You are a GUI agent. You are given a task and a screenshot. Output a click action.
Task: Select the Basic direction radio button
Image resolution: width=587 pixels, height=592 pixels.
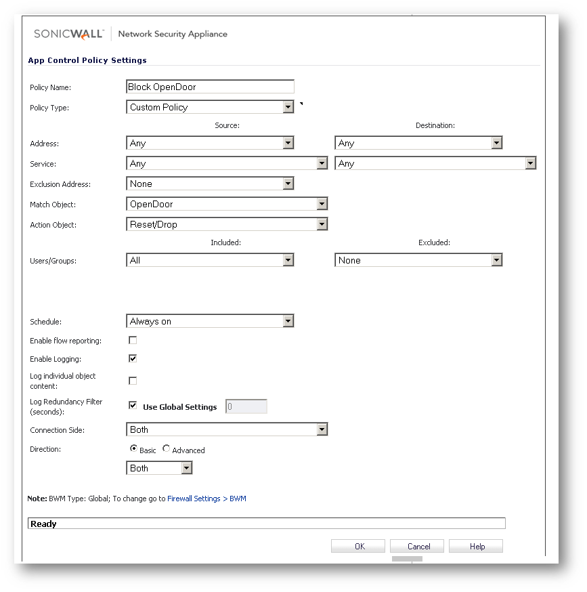(133, 448)
